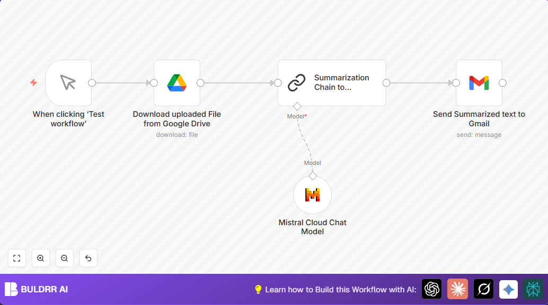Click the Gmail node output connector
The height and width of the screenshot is (305, 548).
[x=502, y=83]
